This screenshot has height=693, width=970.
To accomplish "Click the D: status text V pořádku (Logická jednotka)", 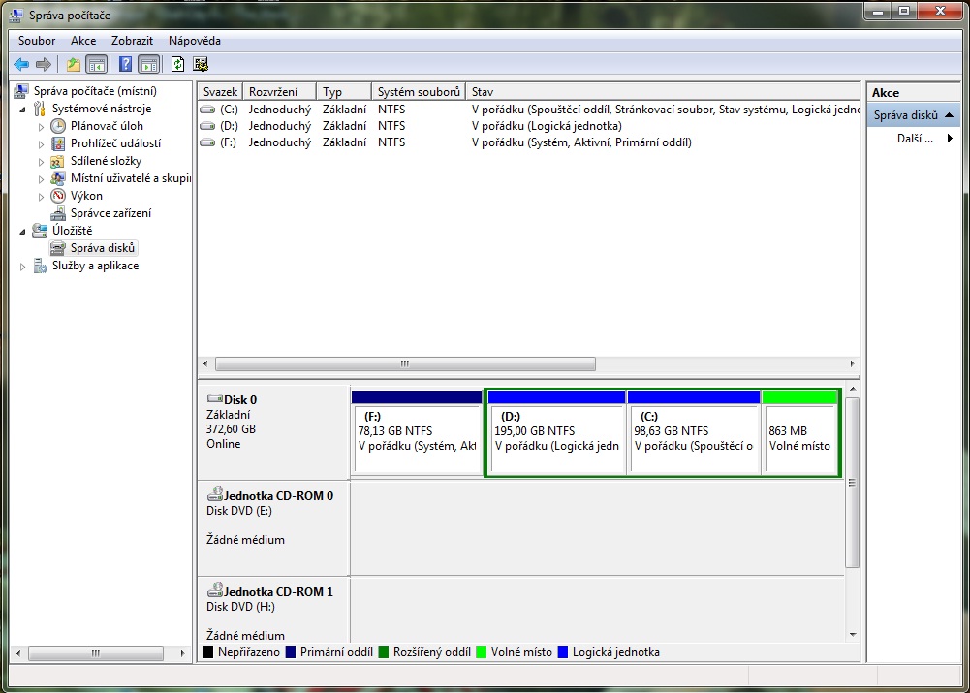I will 547,126.
